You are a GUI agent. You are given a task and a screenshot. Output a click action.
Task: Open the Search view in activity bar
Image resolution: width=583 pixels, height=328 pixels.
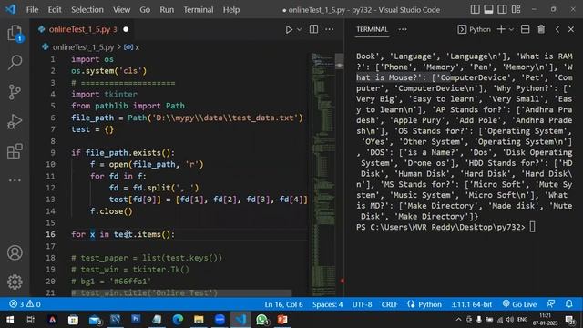click(x=15, y=62)
